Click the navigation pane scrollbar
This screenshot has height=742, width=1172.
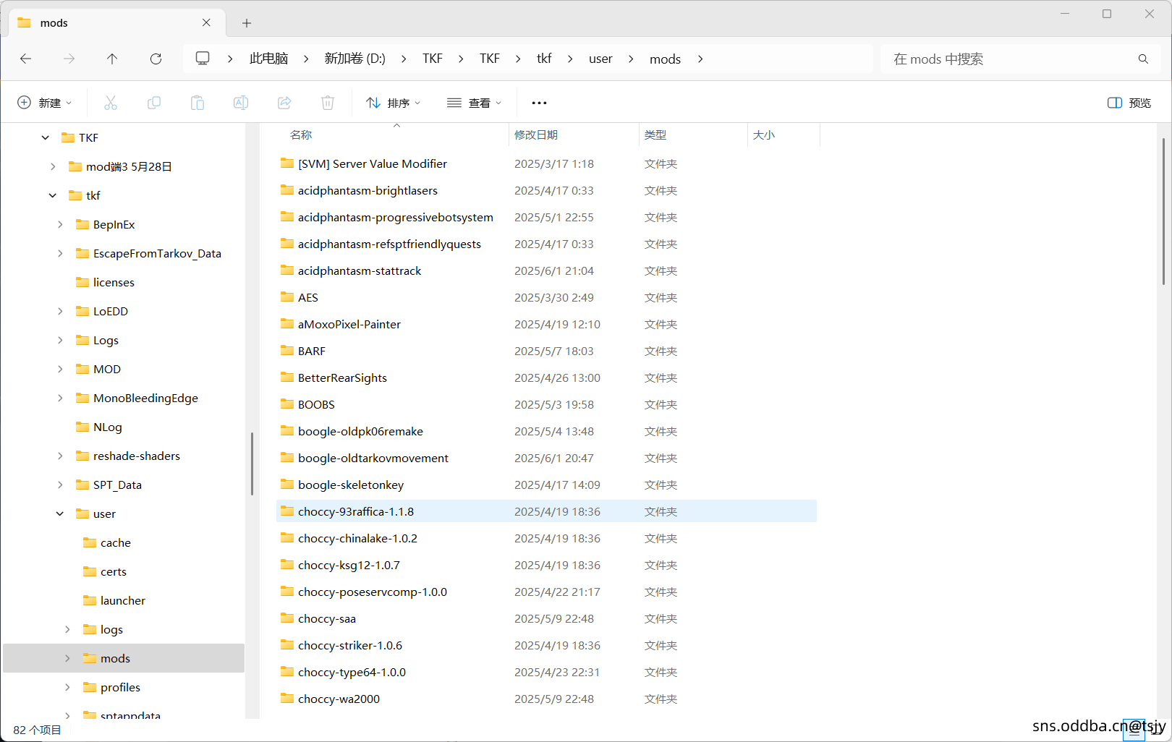tap(252, 464)
